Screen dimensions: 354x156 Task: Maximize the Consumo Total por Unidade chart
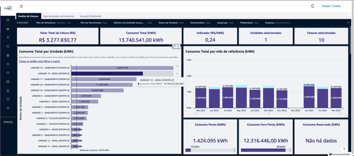point(174,46)
